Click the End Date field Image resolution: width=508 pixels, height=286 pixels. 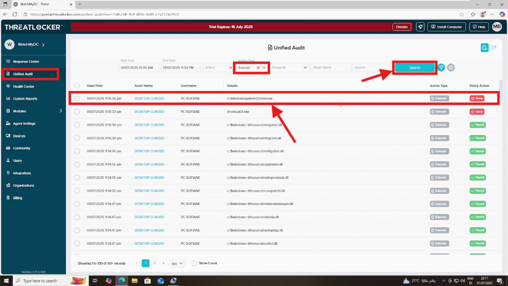[x=181, y=68]
